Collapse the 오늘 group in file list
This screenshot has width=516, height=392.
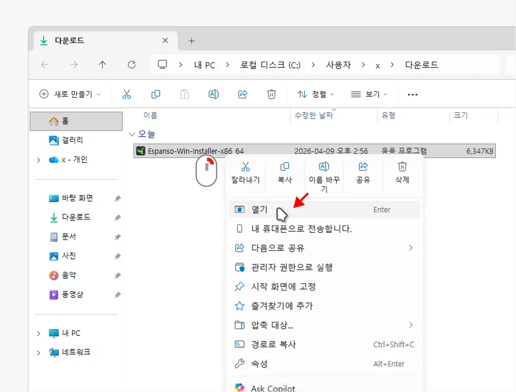pyautogui.click(x=132, y=134)
